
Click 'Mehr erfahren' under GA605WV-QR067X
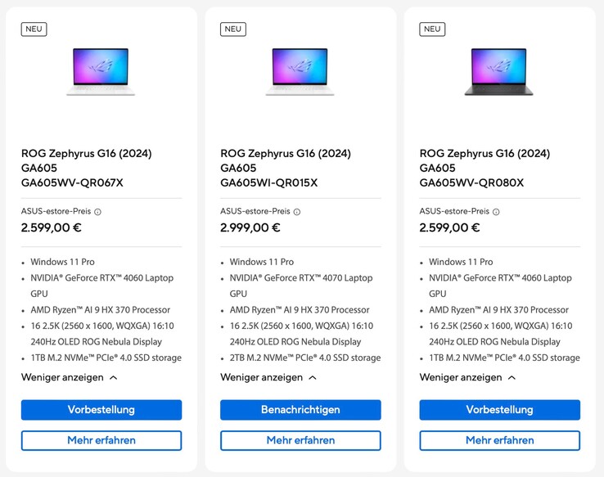[101, 440]
